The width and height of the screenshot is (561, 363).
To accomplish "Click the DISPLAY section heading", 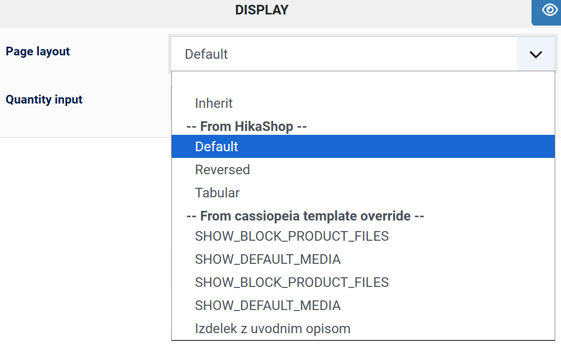I will 261,10.
